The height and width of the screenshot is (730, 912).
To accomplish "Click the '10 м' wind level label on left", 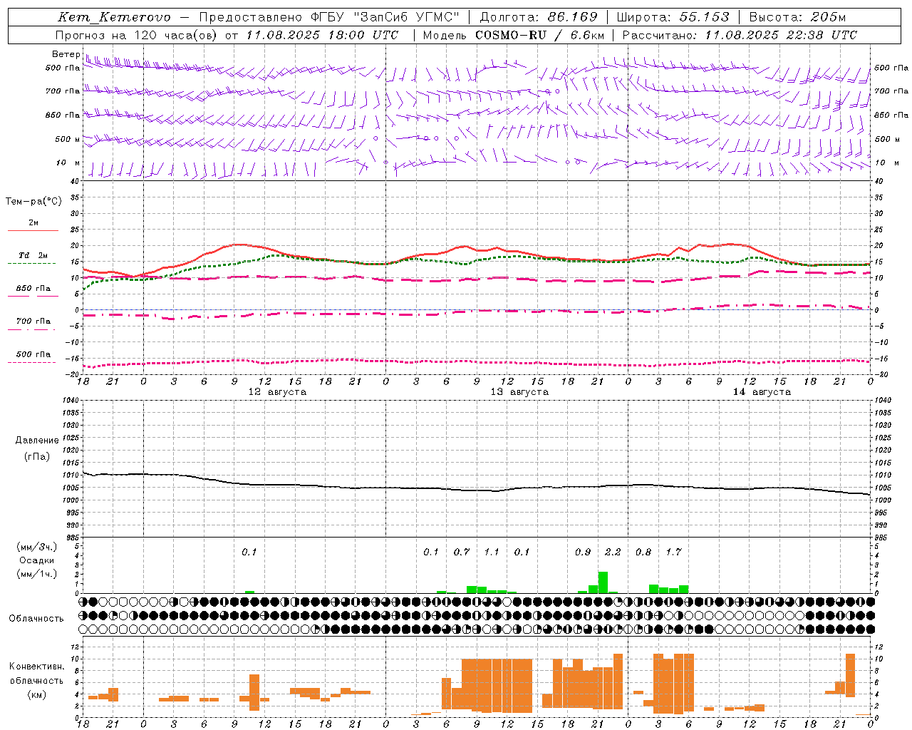I will click(68, 163).
